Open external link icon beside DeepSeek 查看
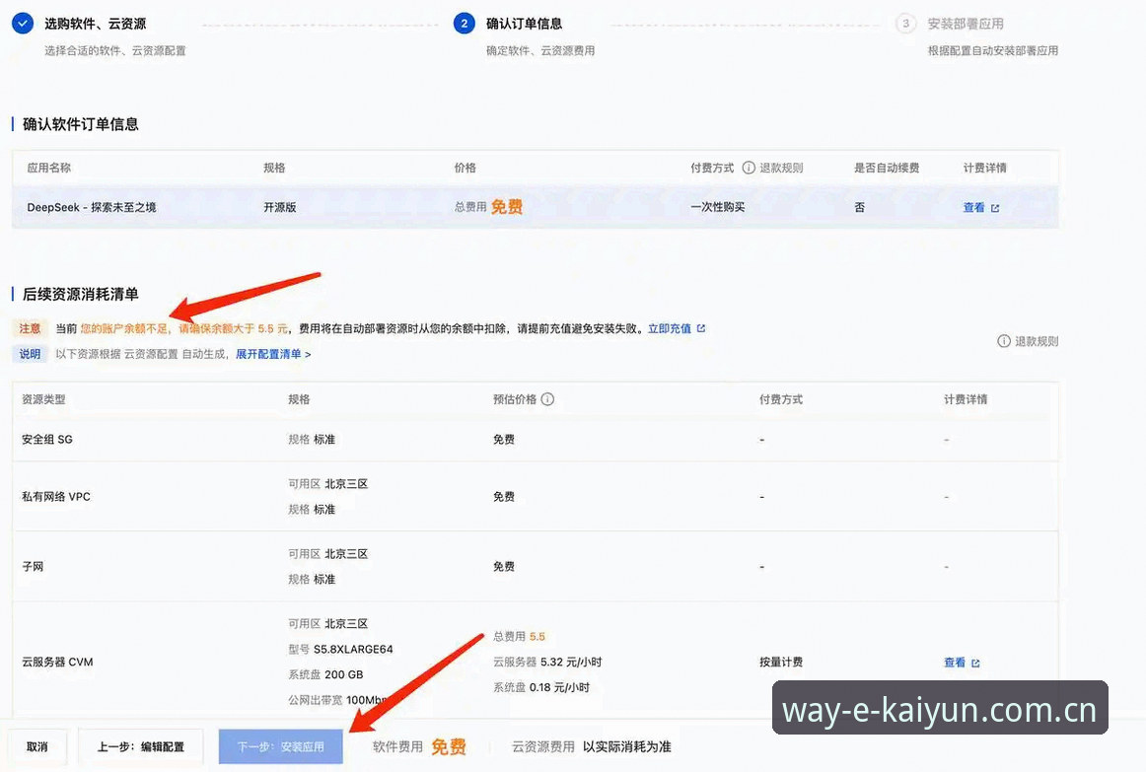This screenshot has width=1146, height=772. point(995,208)
